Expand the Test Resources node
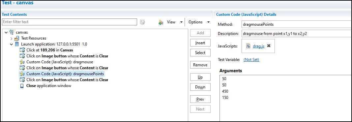Screen dimensions: 352x122 [12, 39]
